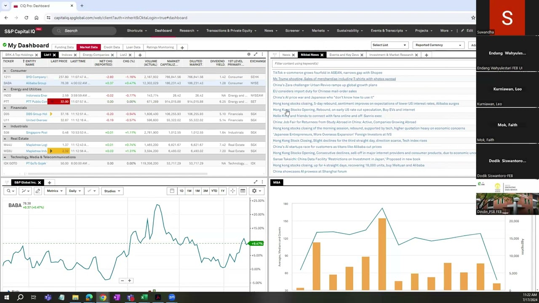The width and height of the screenshot is (539, 303).
Task: Open the Markets menu
Action: [x=320, y=31]
